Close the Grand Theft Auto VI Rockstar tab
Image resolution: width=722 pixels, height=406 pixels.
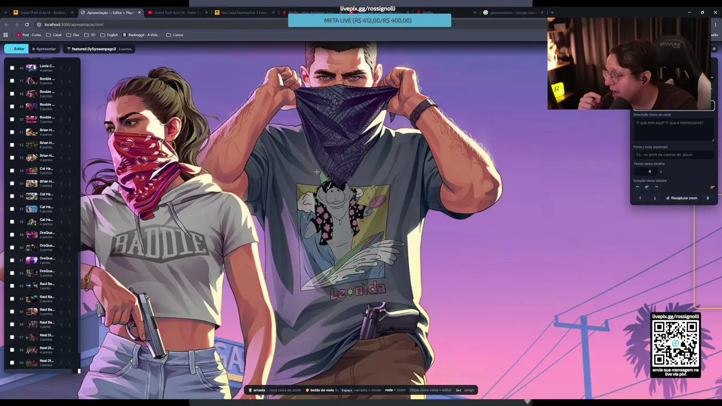tap(72, 12)
